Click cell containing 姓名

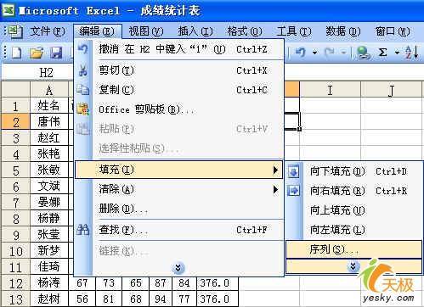click(x=49, y=106)
